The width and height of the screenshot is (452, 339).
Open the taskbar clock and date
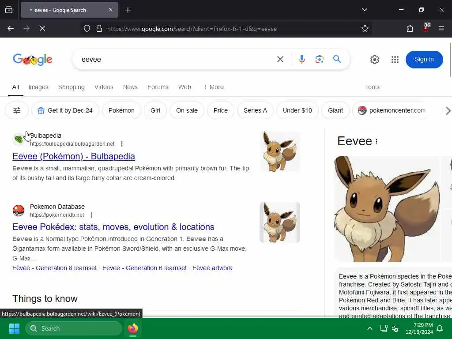click(419, 328)
